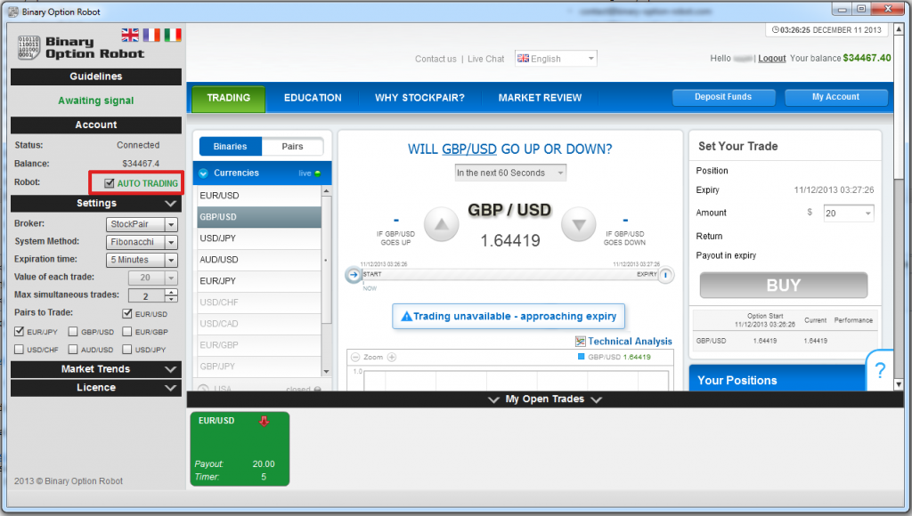
Task: Zoom in the chart with plus icon
Action: 392,357
